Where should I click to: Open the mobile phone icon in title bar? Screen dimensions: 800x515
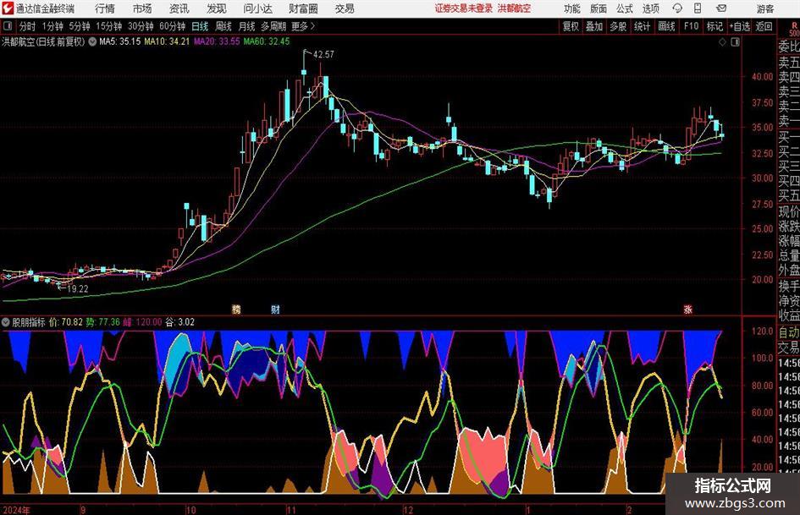[x=698, y=8]
